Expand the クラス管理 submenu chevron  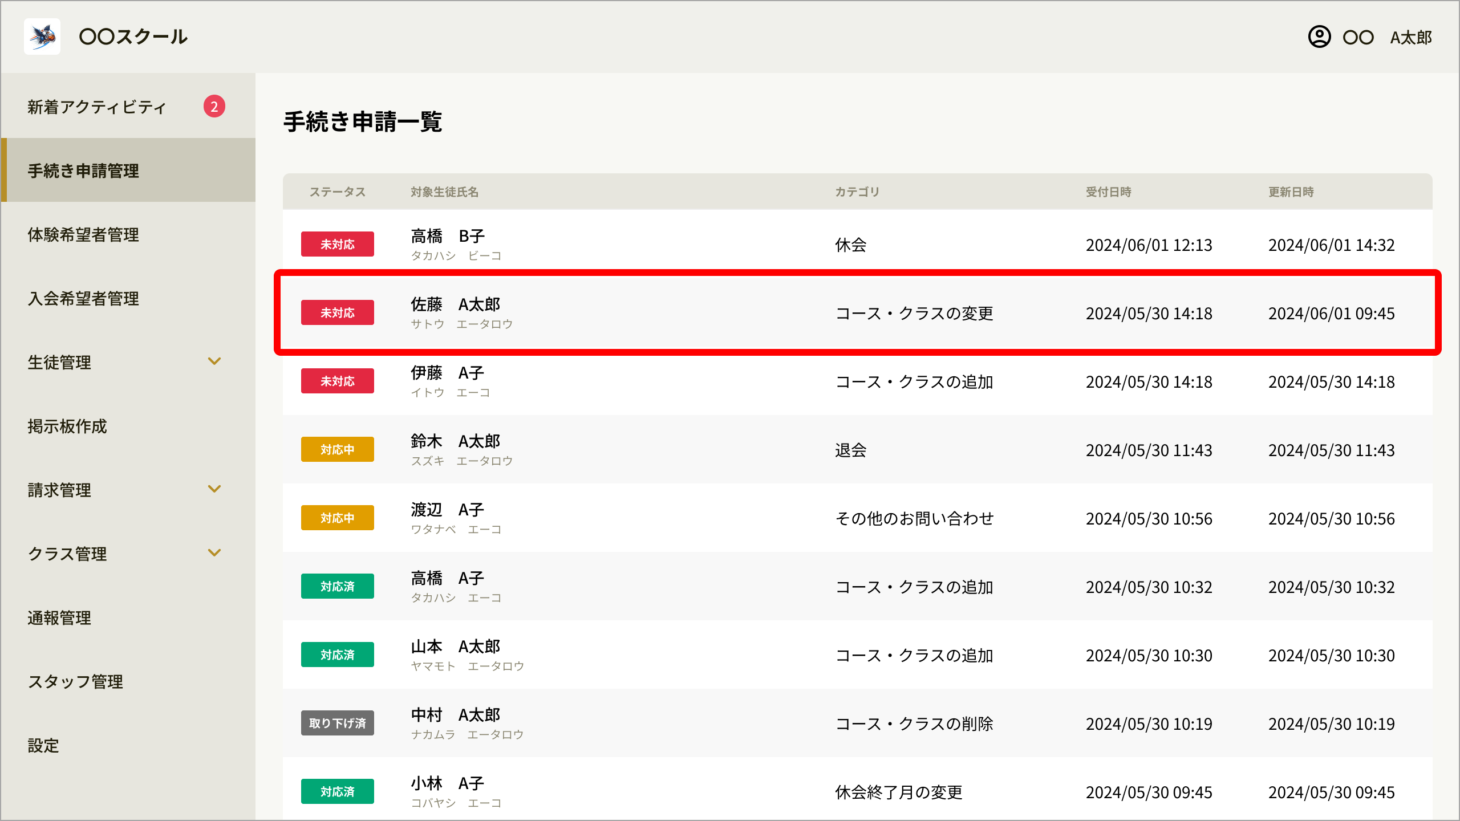click(x=214, y=553)
